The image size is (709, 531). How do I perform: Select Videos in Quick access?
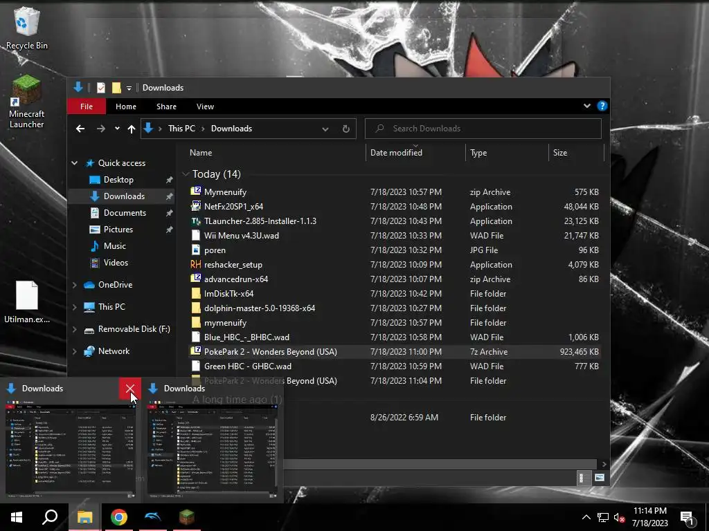[116, 263]
